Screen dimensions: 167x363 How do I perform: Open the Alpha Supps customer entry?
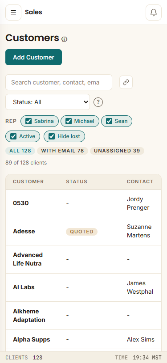point(84,339)
